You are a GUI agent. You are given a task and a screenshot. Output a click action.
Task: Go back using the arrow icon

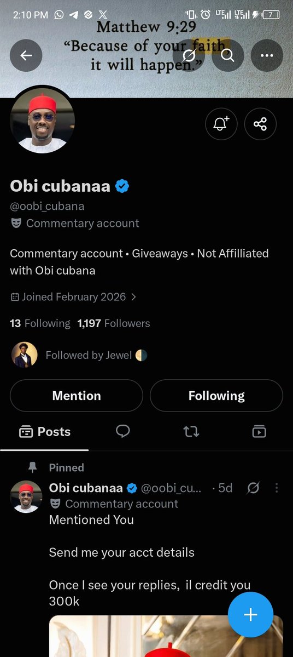(26, 55)
